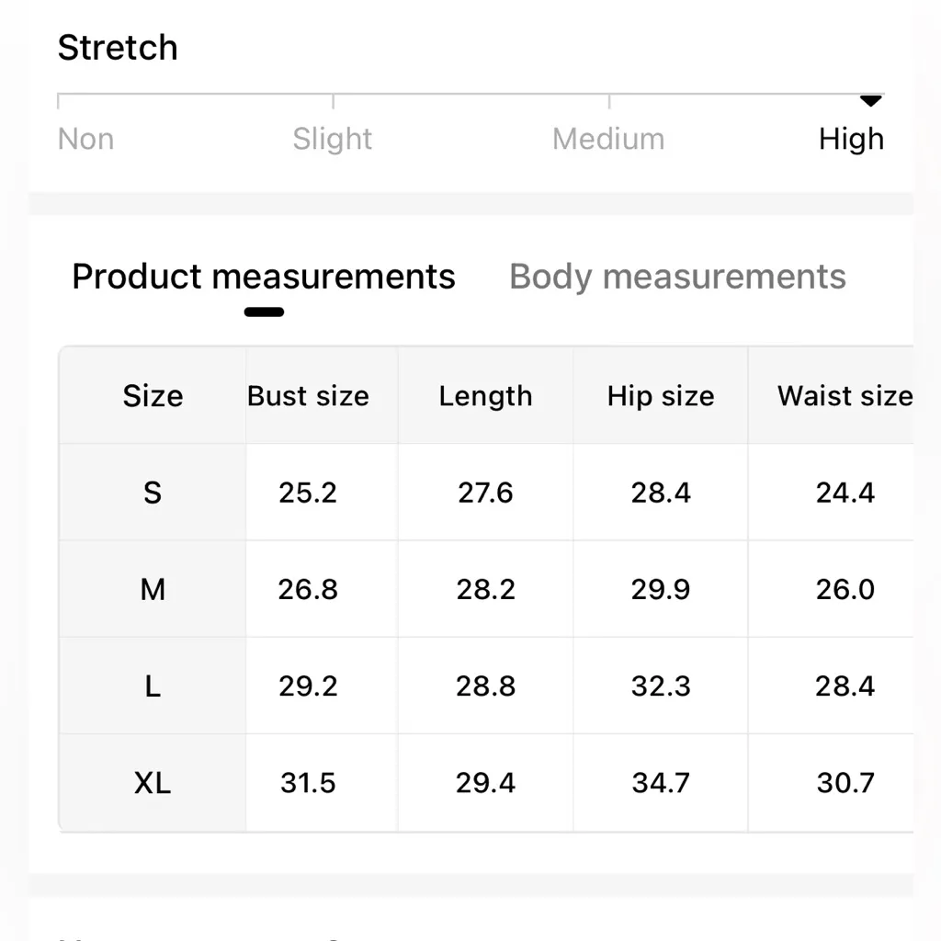This screenshot has width=941, height=941.
Task: Click the Hip size column header
Action: (x=661, y=396)
